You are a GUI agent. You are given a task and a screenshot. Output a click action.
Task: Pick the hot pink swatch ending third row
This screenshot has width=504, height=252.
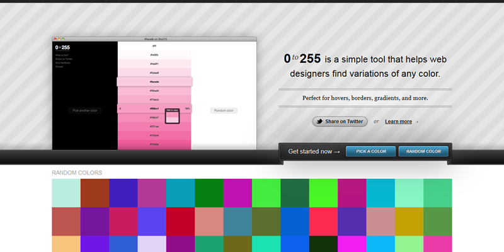click(438, 244)
